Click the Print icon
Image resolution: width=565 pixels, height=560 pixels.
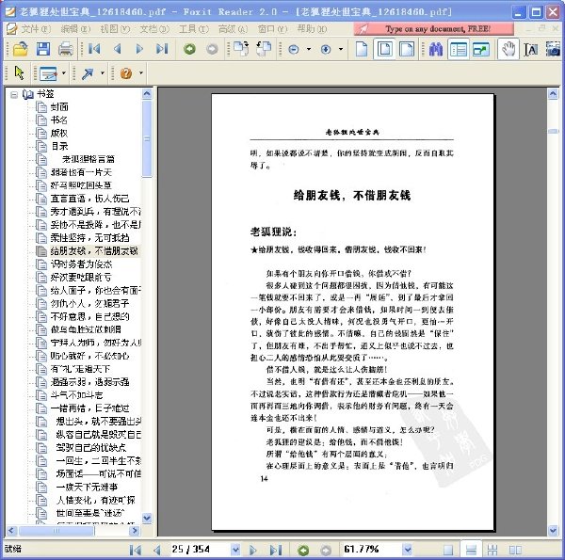click(66, 49)
